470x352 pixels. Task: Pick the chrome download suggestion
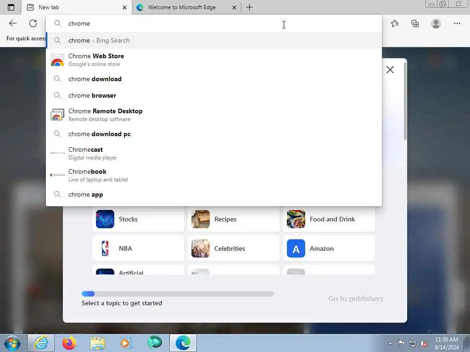click(214, 79)
